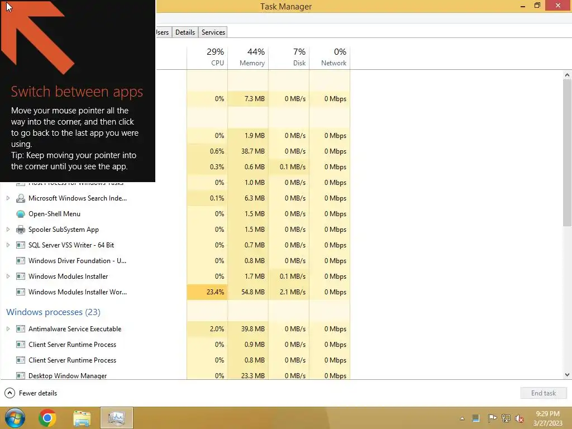572x429 pixels.
Task: Click the Spooler SubSystem App printer icon
Action: 21,230
